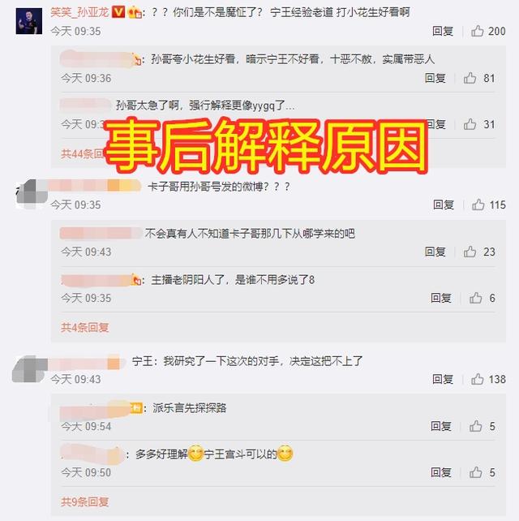The image size is (519, 521).
Task: Click thumbs-up icon beside 81
Action: click(470, 78)
